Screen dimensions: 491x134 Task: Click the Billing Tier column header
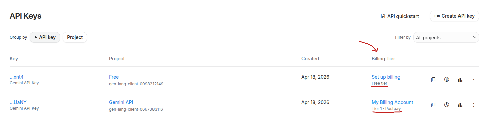[x=383, y=59]
